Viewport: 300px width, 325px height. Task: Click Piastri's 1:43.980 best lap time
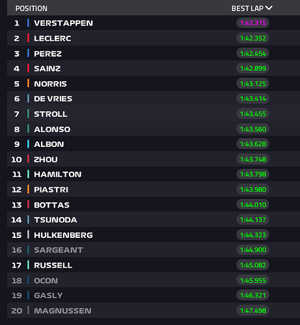[252, 189]
